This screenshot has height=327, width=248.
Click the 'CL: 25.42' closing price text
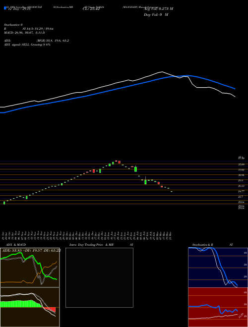[91, 9]
